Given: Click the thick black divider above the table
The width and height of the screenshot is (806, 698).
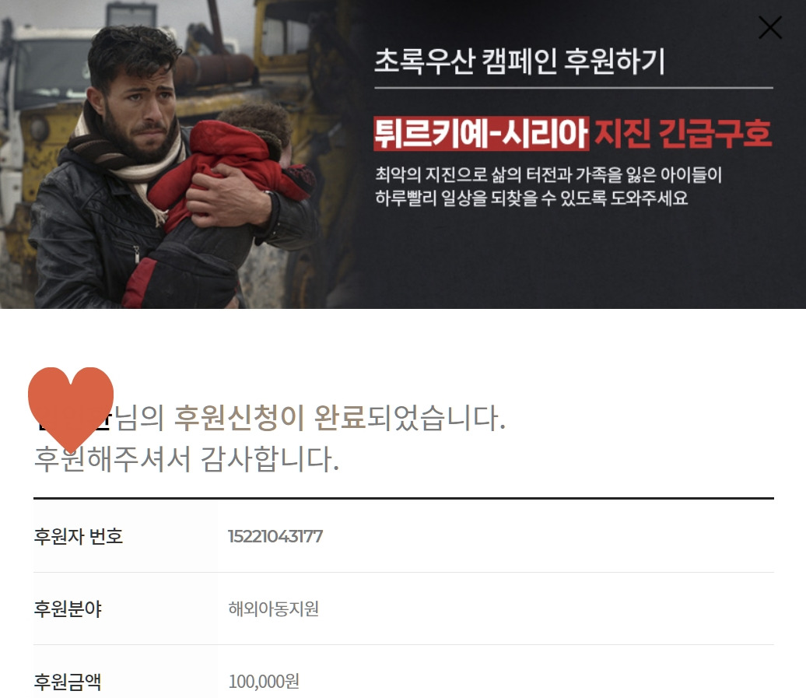Looking at the screenshot, I should click(404, 498).
